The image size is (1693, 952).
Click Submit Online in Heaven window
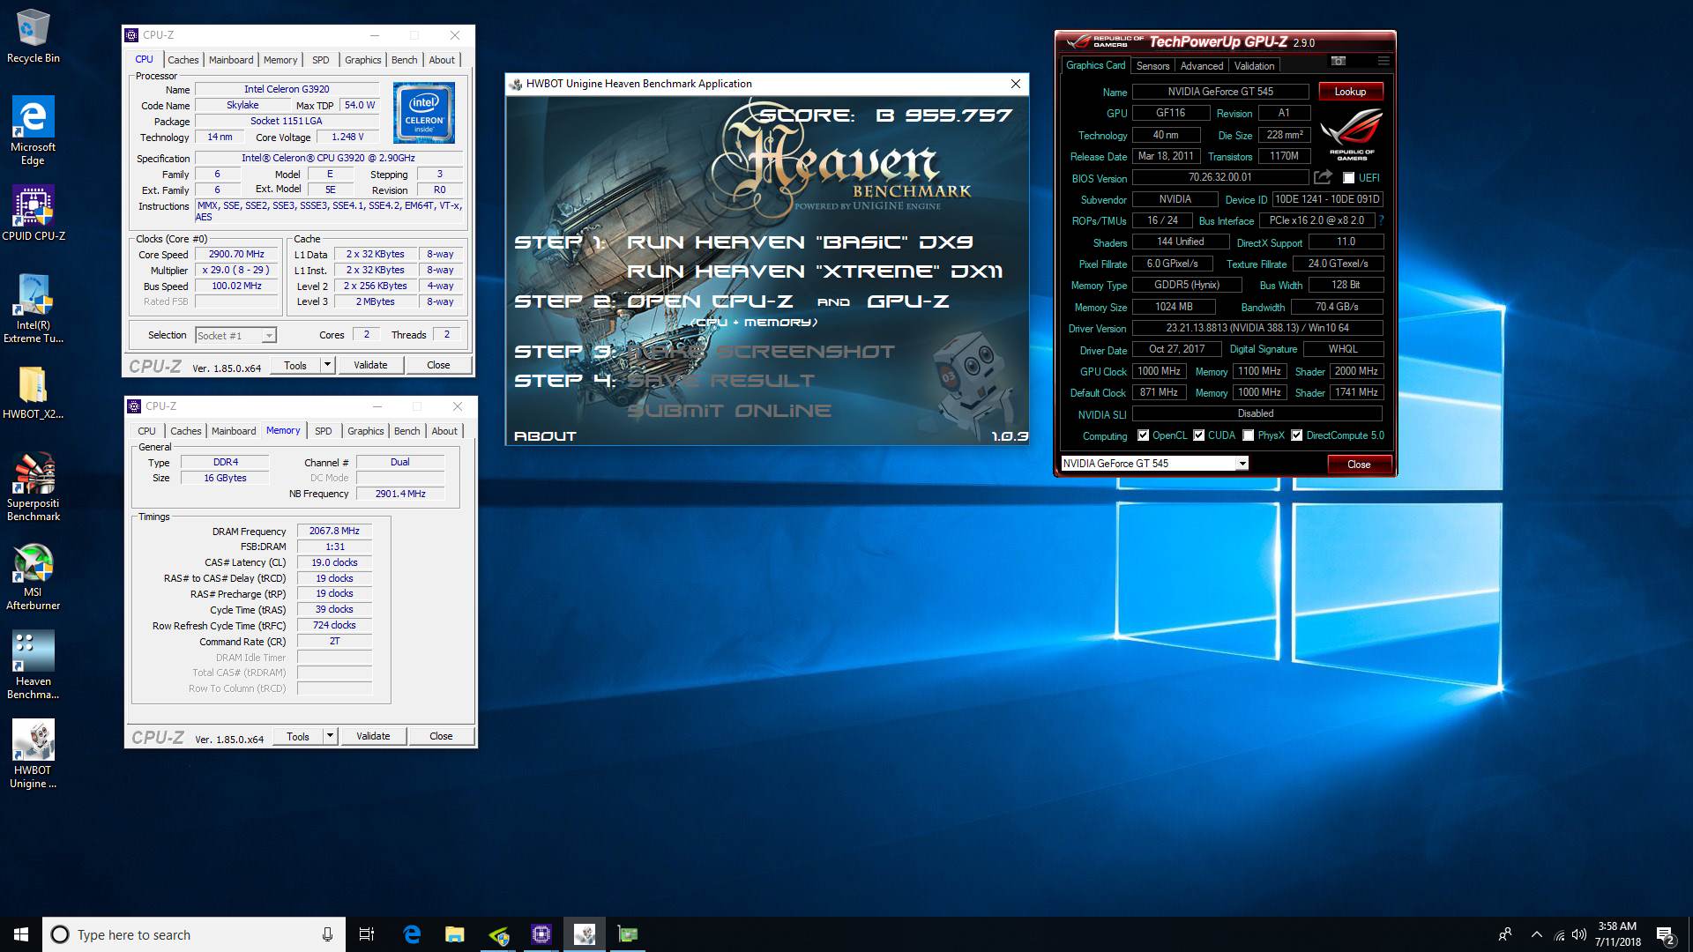[729, 411]
